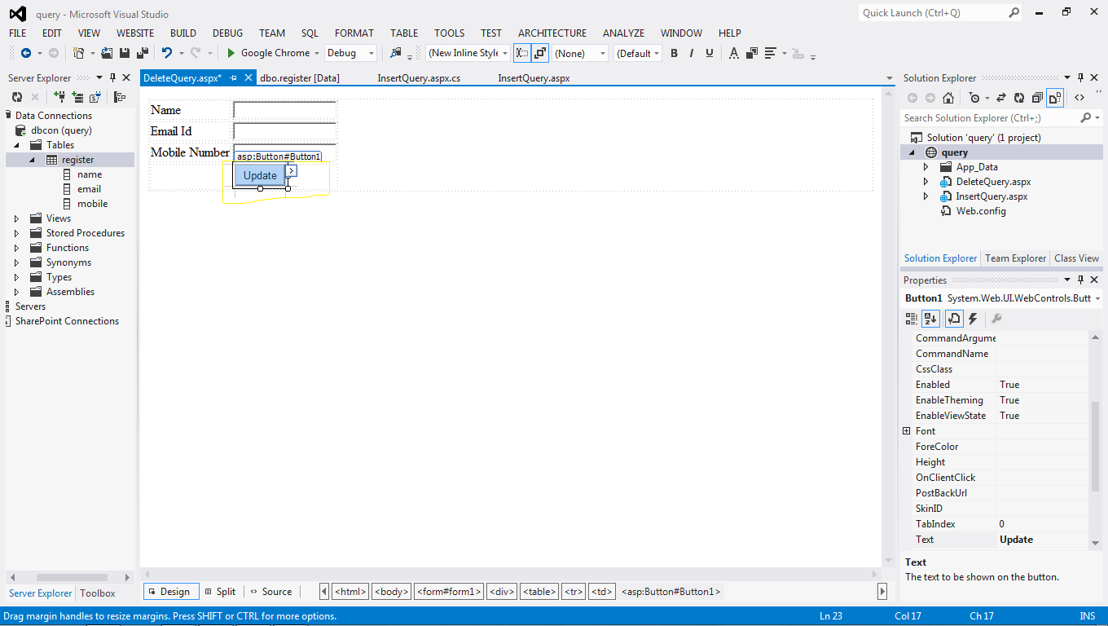
Task: Click the Save All toolbar icon
Action: coord(142,53)
